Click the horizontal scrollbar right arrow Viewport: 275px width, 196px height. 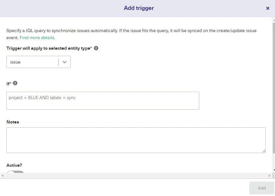click(x=270, y=176)
